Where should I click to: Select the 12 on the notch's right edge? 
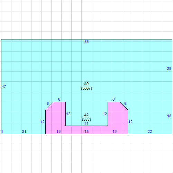point(105,114)
